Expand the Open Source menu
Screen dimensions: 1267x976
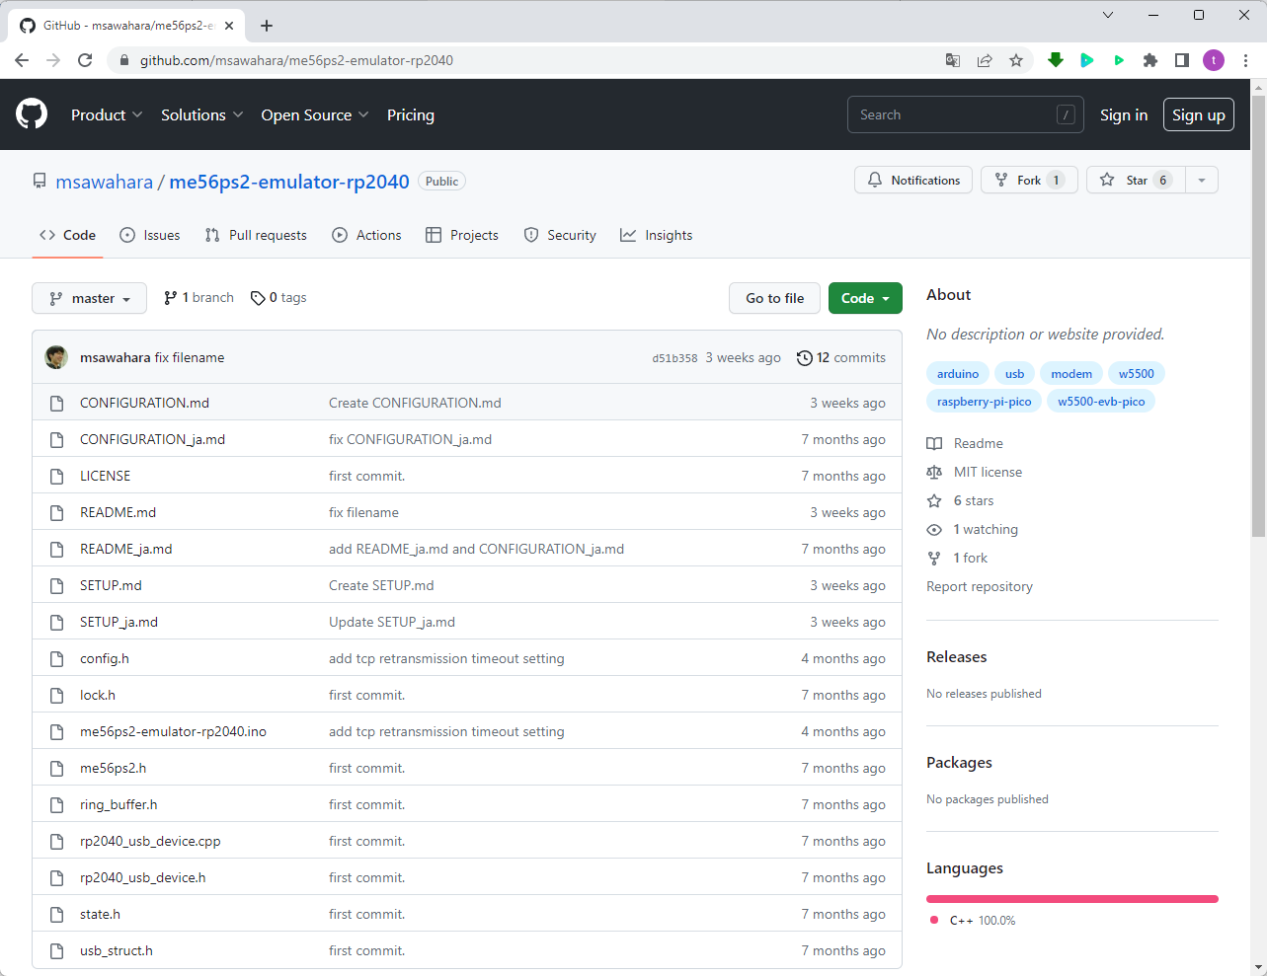tap(315, 114)
